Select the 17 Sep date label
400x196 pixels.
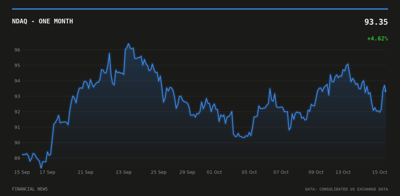[47, 172]
